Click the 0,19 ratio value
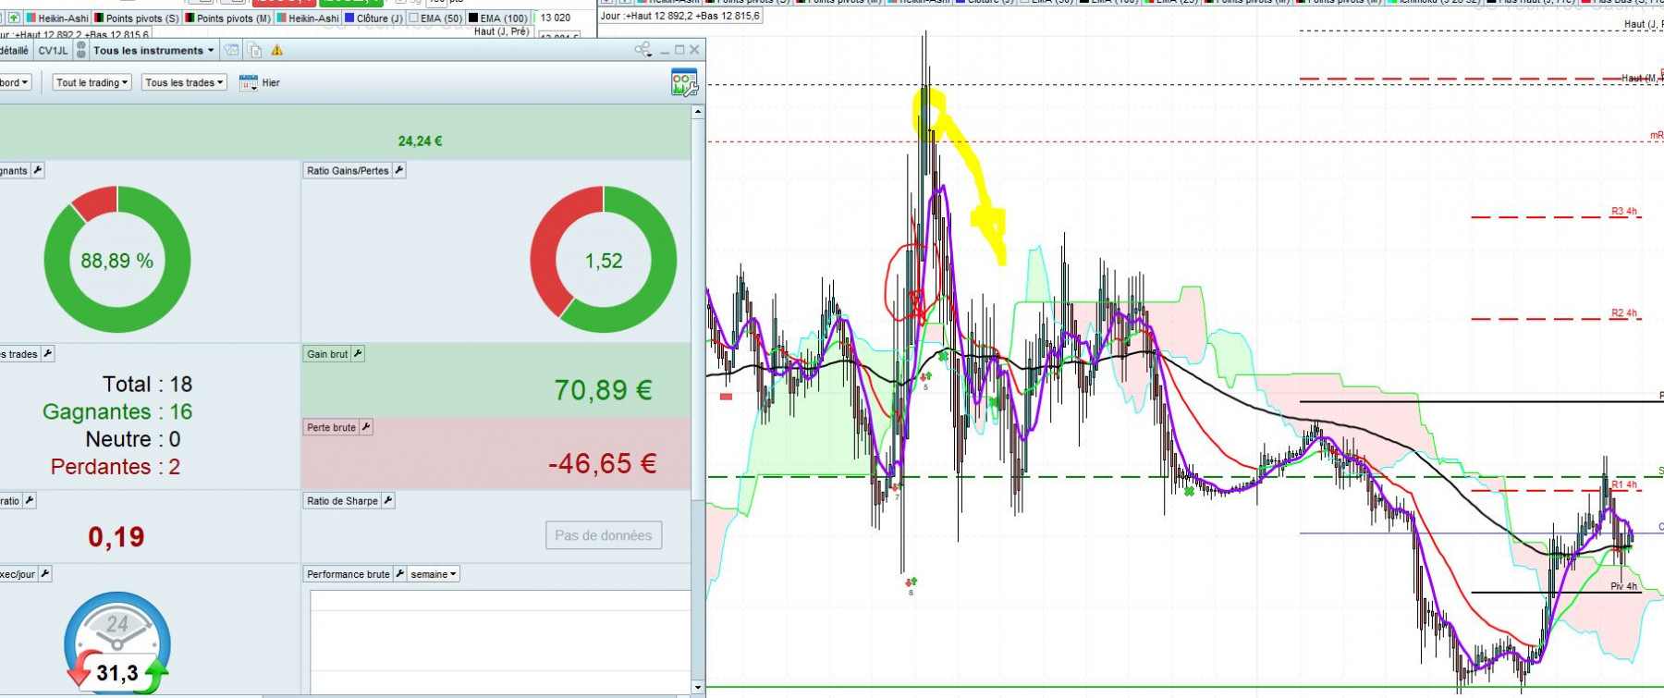The width and height of the screenshot is (1664, 698). 116,536
